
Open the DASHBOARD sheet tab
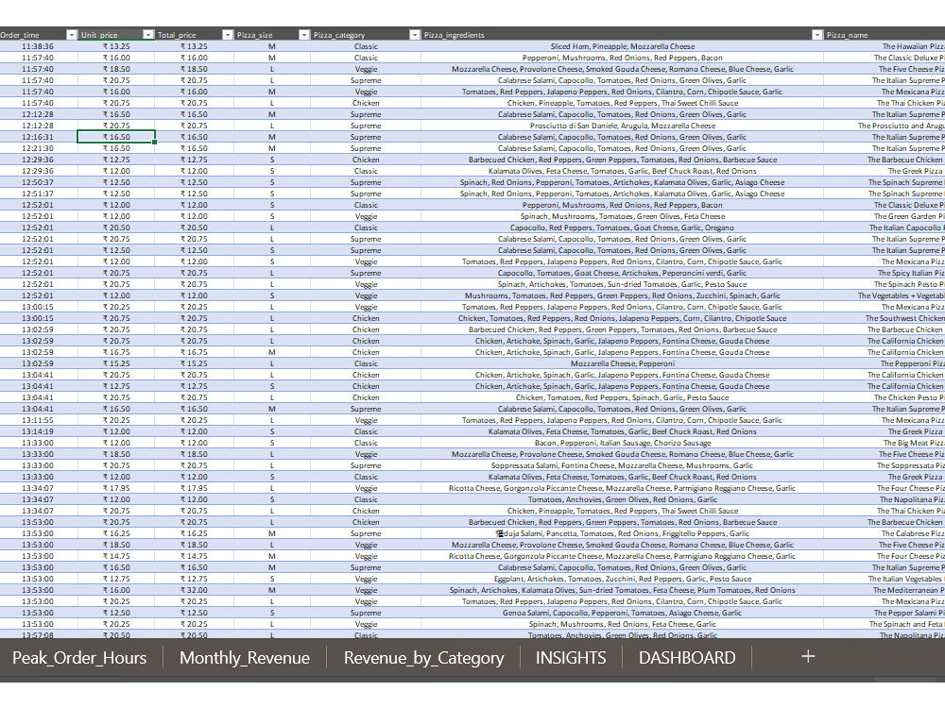click(687, 657)
